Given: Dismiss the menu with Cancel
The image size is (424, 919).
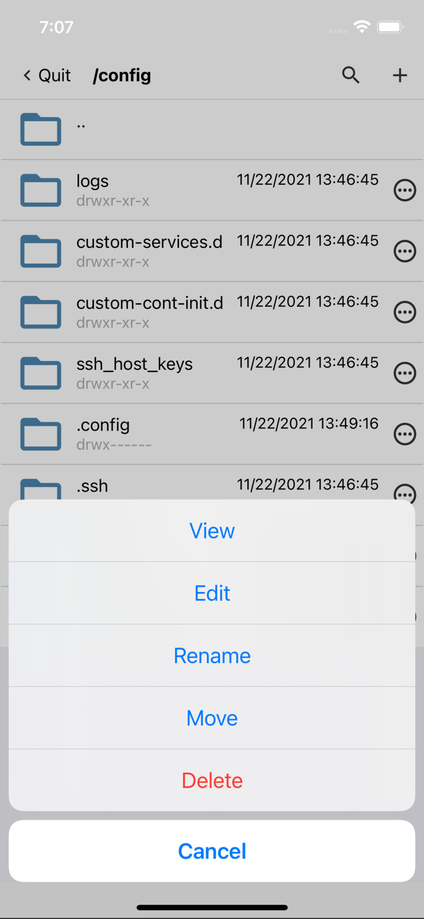Looking at the screenshot, I should tap(212, 851).
